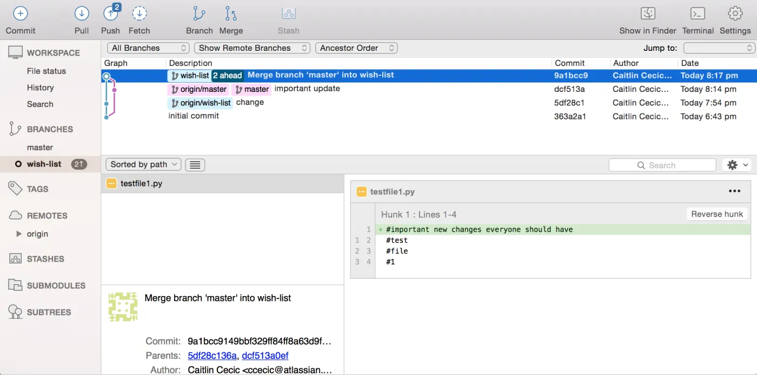The image size is (757, 375).
Task: Click the Commit toolbar icon
Action: tap(21, 14)
